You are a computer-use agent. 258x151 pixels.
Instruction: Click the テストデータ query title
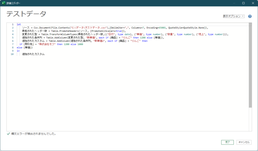26,14
